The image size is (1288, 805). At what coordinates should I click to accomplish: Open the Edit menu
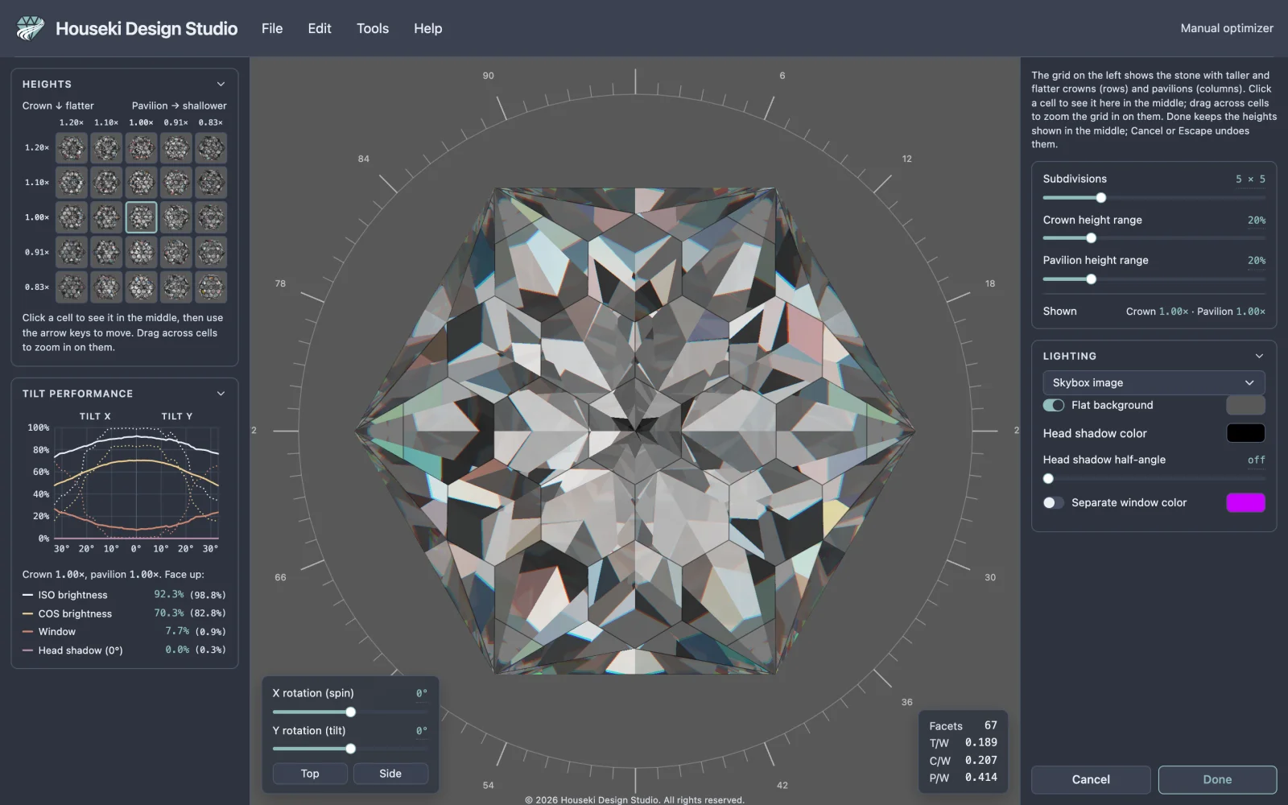coord(320,28)
